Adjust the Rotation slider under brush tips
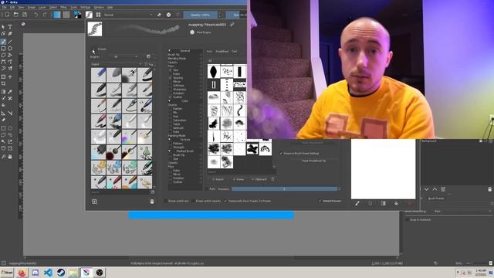The height and width of the screenshot is (278, 494). [x=284, y=188]
